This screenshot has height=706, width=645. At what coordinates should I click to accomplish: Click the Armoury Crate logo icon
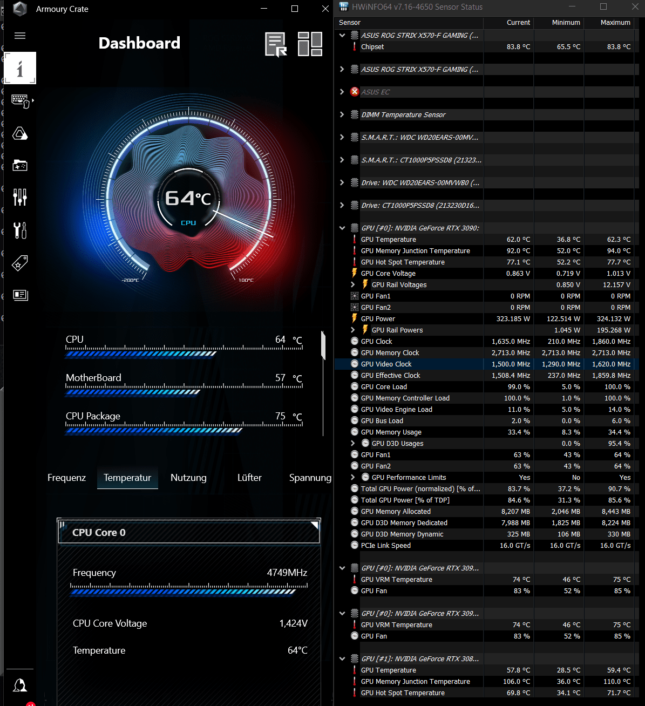coord(20,9)
